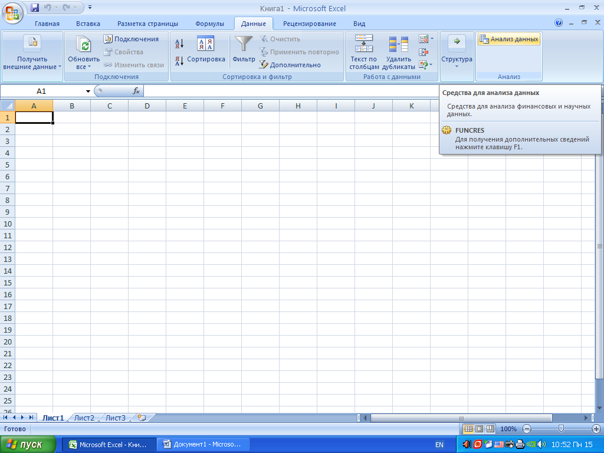The height and width of the screenshot is (453, 604).
Task: Switch to Page Break Preview
Action: (490, 429)
